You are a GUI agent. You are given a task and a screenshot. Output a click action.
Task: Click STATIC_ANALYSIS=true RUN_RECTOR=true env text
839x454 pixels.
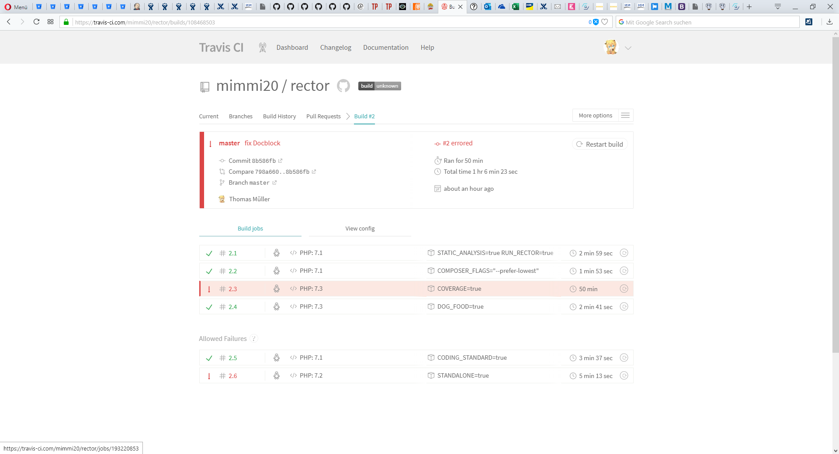(x=495, y=253)
